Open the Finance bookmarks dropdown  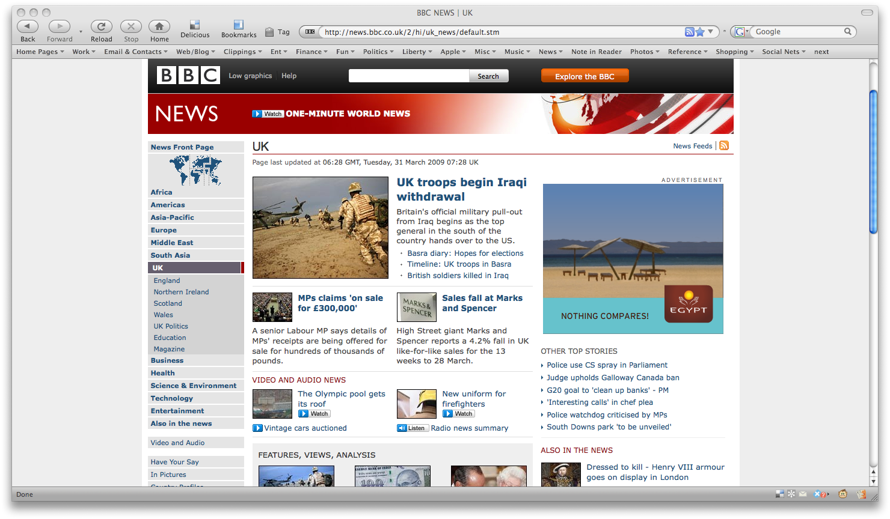point(311,52)
